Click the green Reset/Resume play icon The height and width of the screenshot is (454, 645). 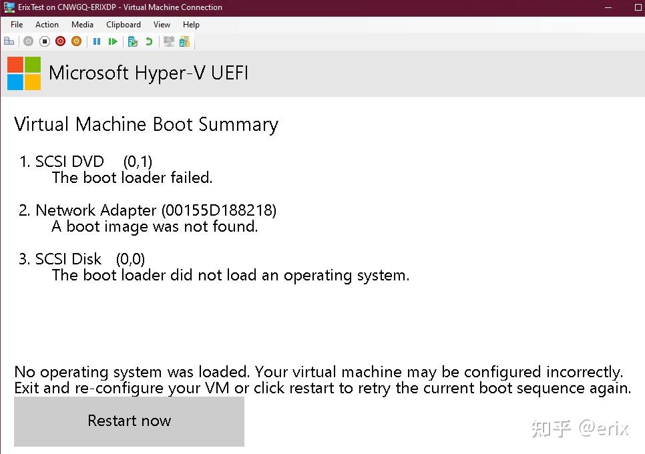click(x=113, y=41)
